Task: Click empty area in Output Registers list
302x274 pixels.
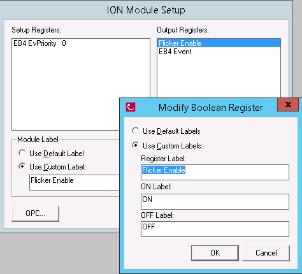Action: point(219,76)
